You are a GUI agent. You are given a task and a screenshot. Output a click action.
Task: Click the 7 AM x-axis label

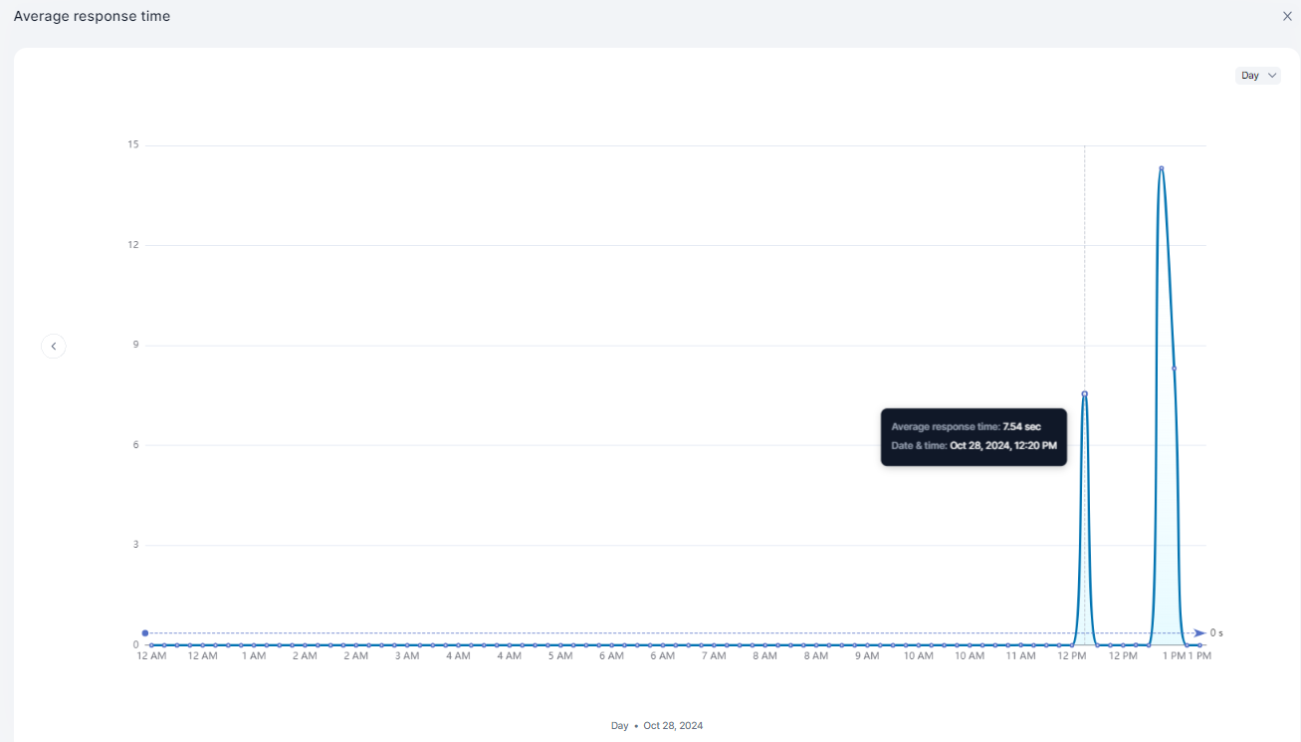click(713, 656)
